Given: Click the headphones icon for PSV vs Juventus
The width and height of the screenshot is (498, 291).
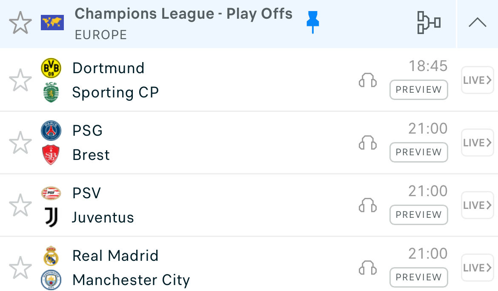Looking at the screenshot, I should tap(368, 205).
